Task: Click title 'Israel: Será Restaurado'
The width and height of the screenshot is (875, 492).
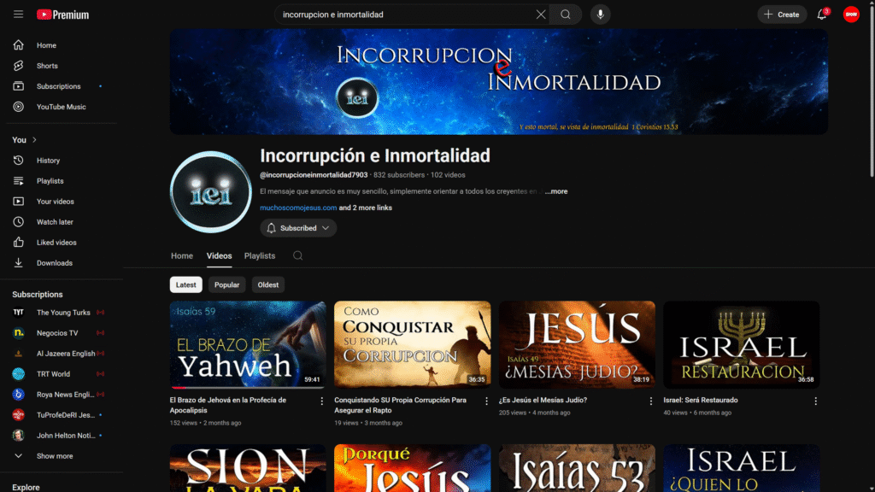Action: (x=701, y=400)
